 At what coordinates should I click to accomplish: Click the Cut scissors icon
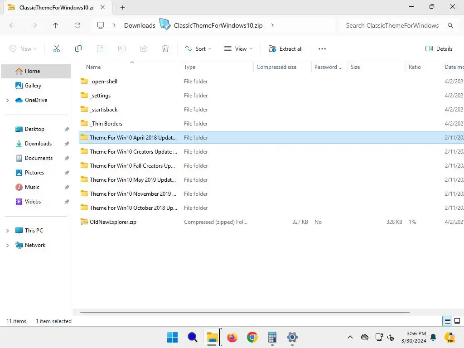pyautogui.click(x=57, y=49)
